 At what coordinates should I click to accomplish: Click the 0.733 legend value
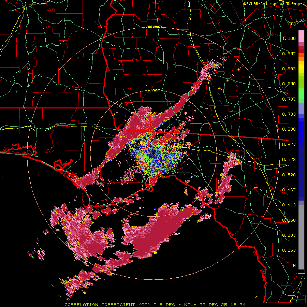[289, 114]
